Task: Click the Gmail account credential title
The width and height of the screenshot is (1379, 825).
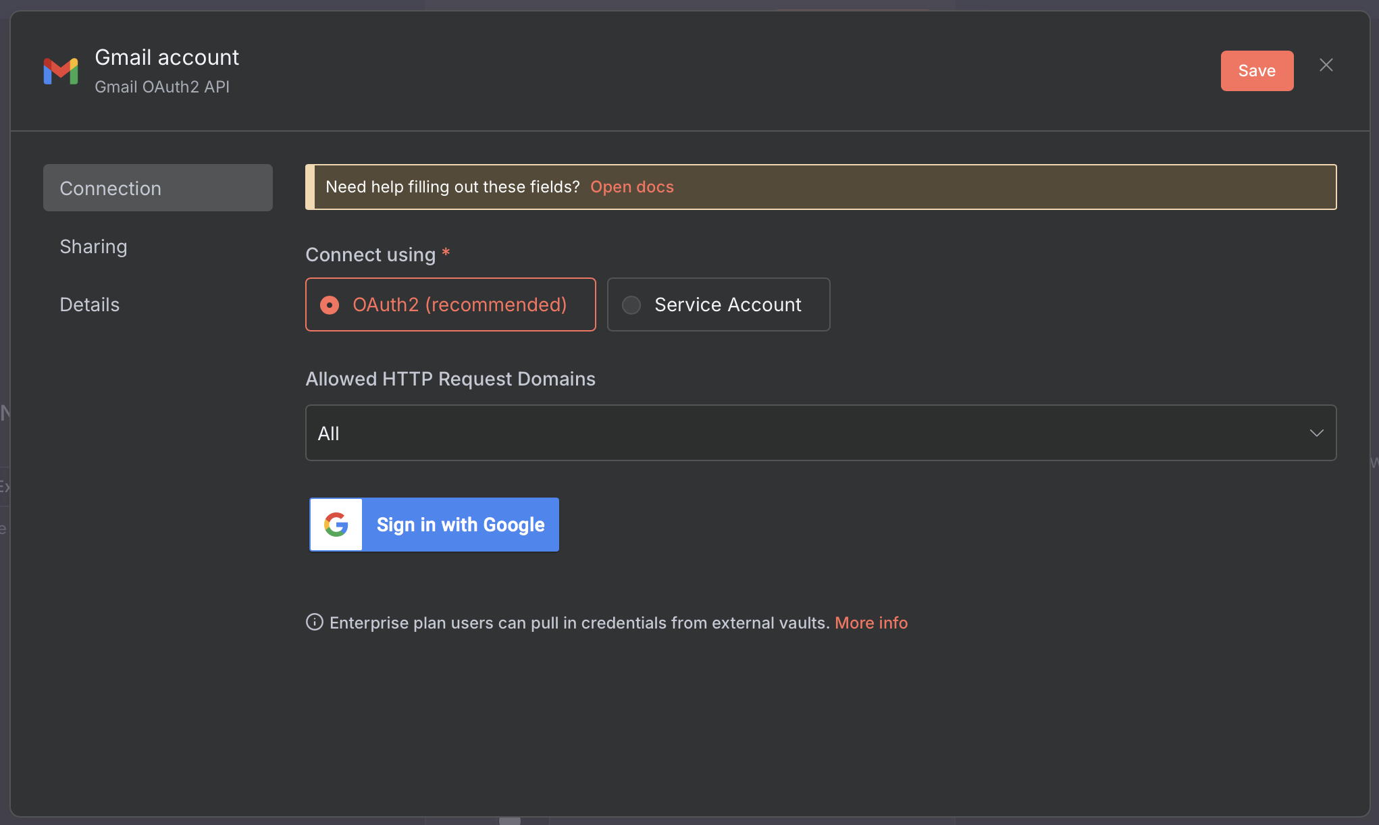Action: coord(167,57)
